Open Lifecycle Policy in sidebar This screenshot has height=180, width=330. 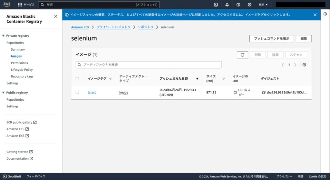pos(22,70)
